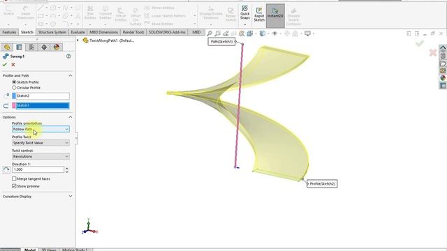Select the Circular Profile radio button
Screen dimensions: 447x251
[14, 88]
